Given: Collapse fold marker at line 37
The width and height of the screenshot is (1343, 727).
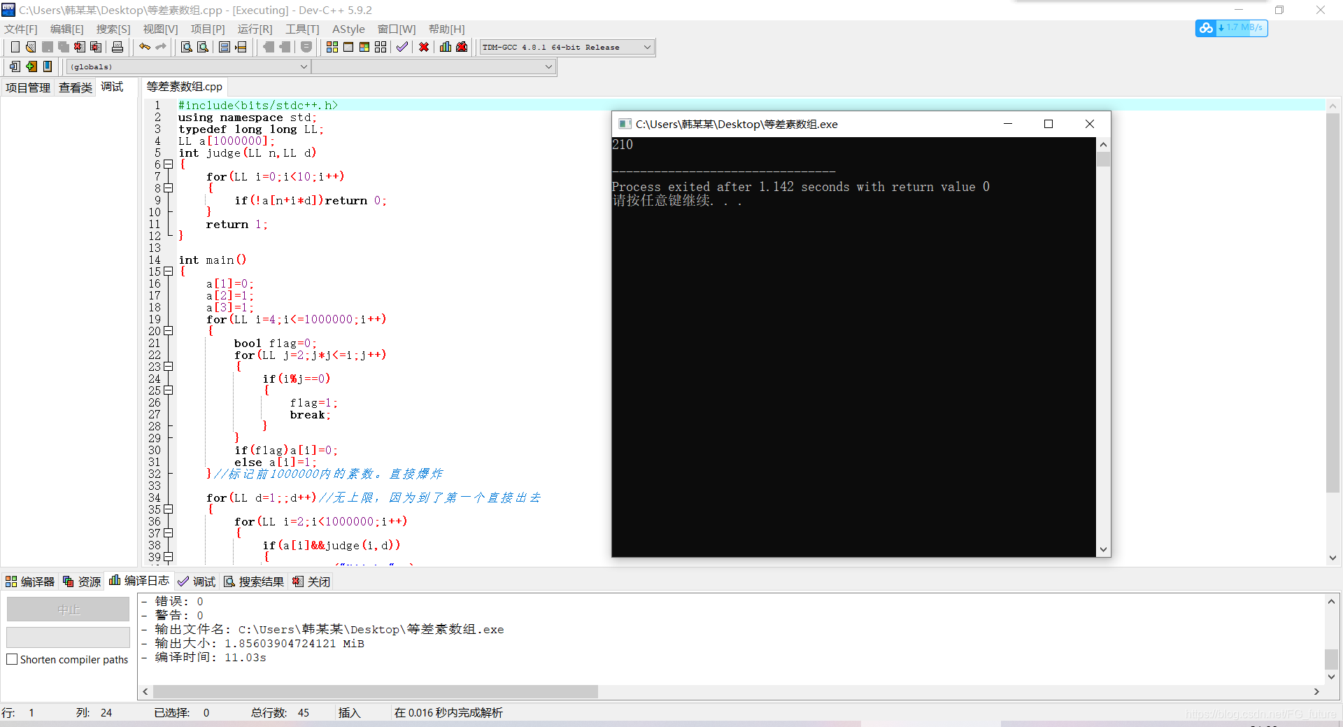Looking at the screenshot, I should point(169,533).
